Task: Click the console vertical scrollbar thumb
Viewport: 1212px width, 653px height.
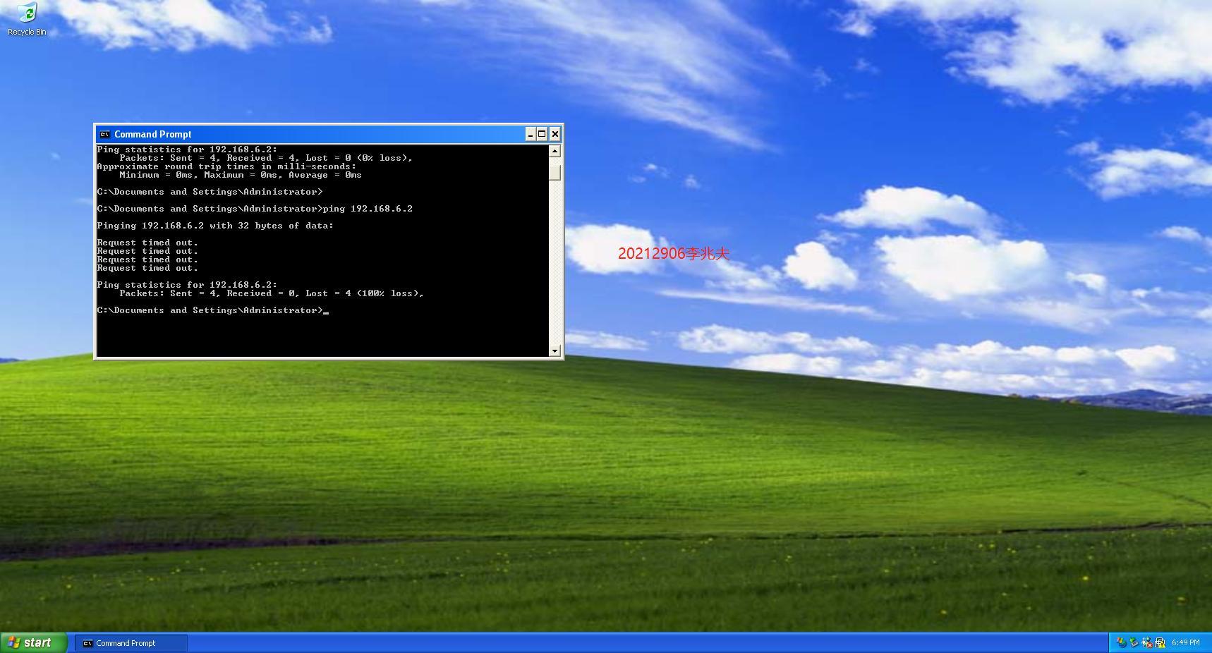Action: (555, 173)
